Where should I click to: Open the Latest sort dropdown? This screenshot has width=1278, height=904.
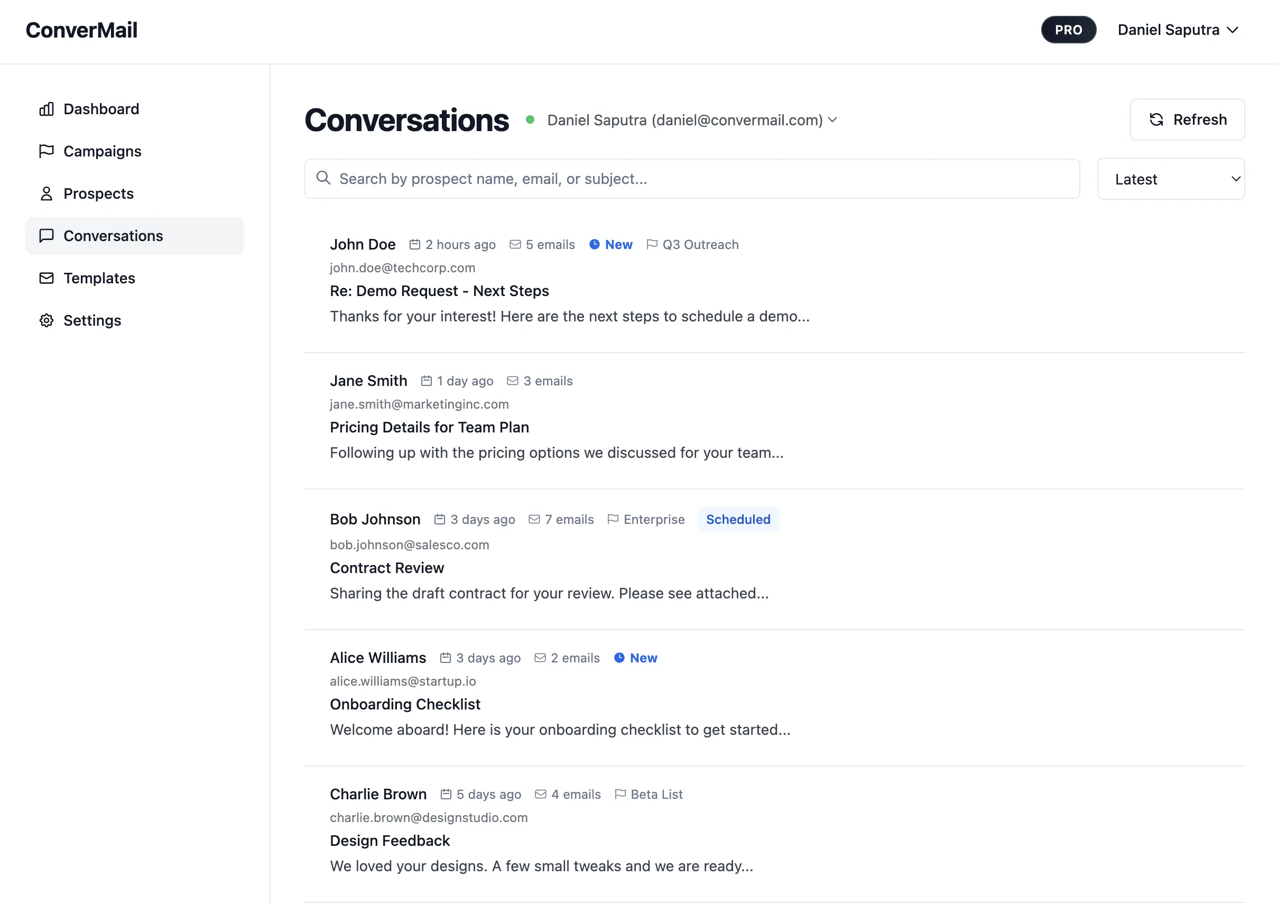[x=1171, y=179]
